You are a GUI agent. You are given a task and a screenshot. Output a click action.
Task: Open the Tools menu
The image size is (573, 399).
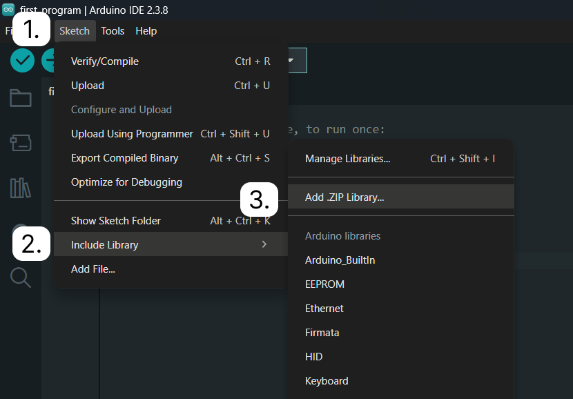[x=113, y=31]
